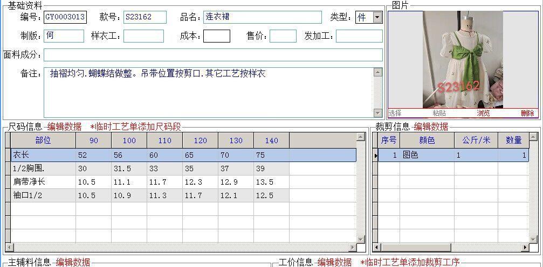Open the 类型 dropdown list
Image resolution: width=543 pixels, height=267 pixels.
pos(377,17)
